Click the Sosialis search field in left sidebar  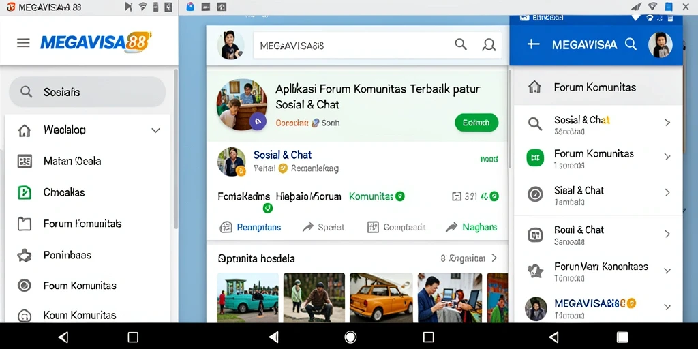[x=87, y=92]
